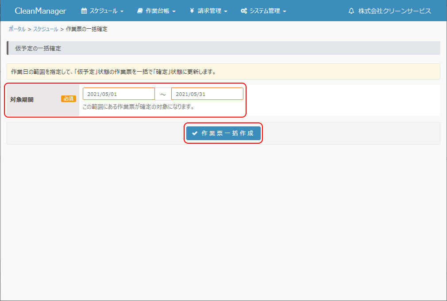Expand the 作業台帳 dropdown caret
Viewport: 447px width, 301px height.
[174, 11]
